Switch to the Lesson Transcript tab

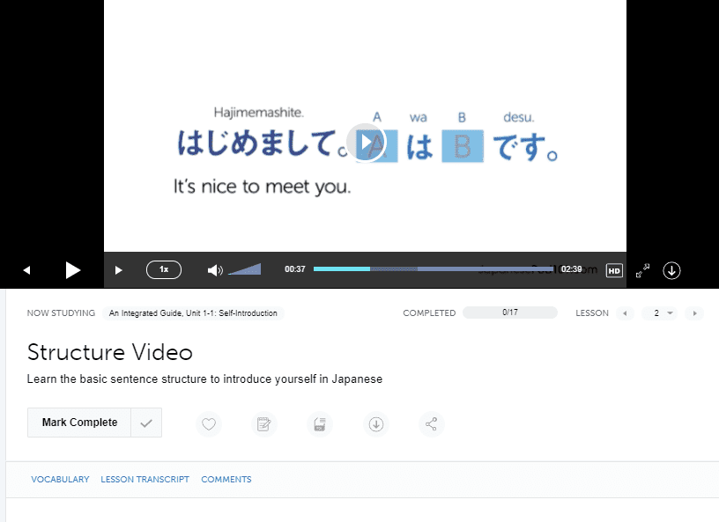tap(145, 480)
